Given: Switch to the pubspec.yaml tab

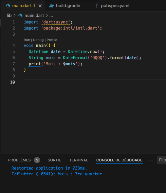Looking at the screenshot, I should pyautogui.click(x=115, y=6).
